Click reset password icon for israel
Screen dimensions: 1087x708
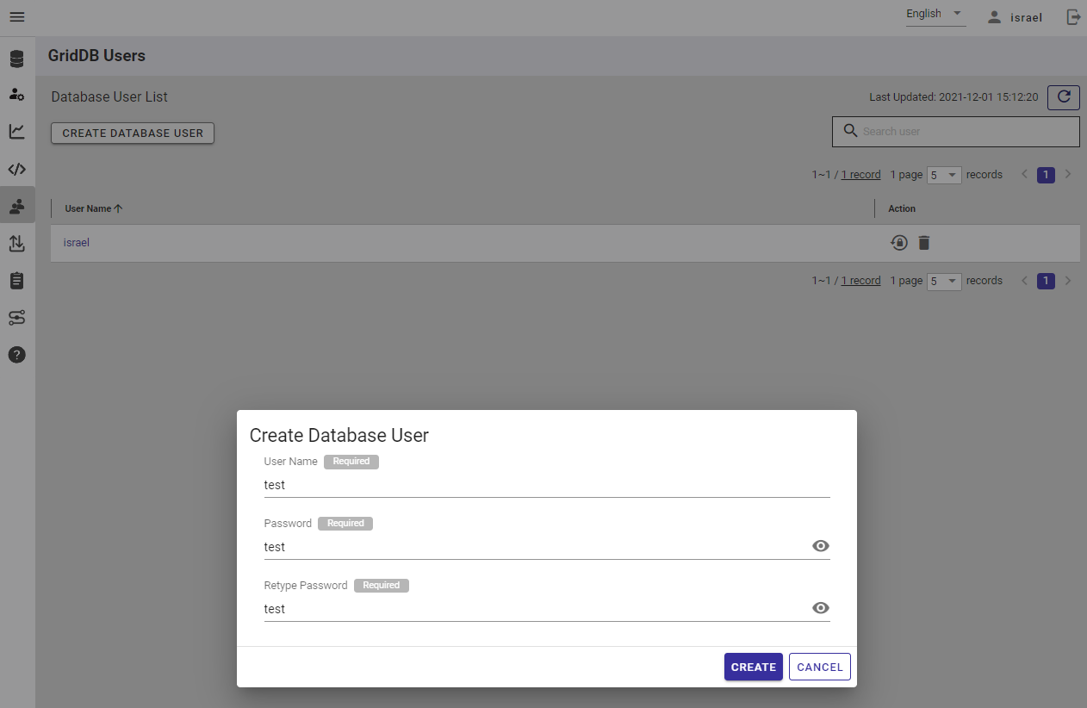899,243
